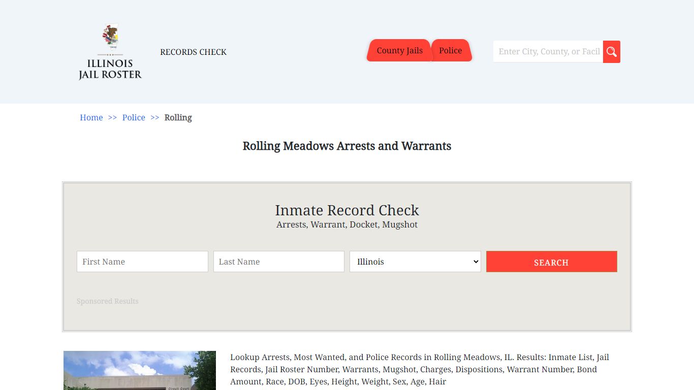694x390 pixels.
Task: Click the Illinois Jail Roster logo
Action: click(110, 52)
